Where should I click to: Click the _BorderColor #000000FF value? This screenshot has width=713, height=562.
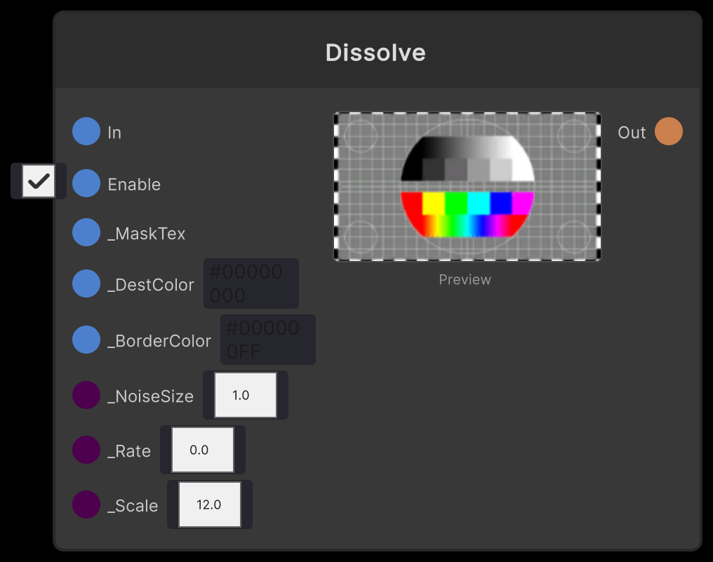click(267, 340)
